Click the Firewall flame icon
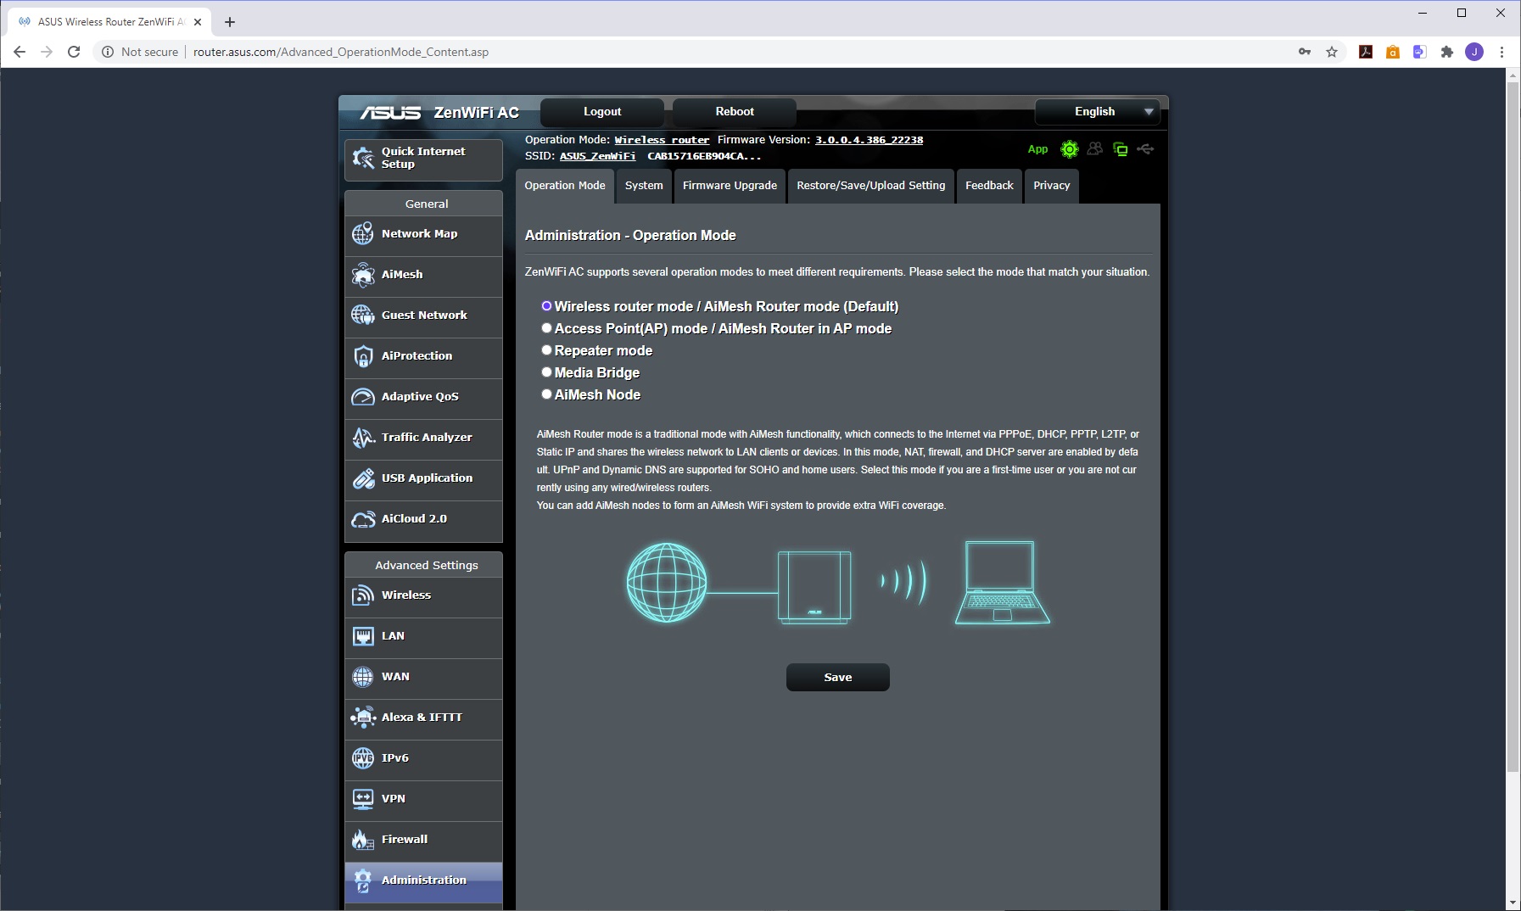1521x911 pixels. [363, 839]
